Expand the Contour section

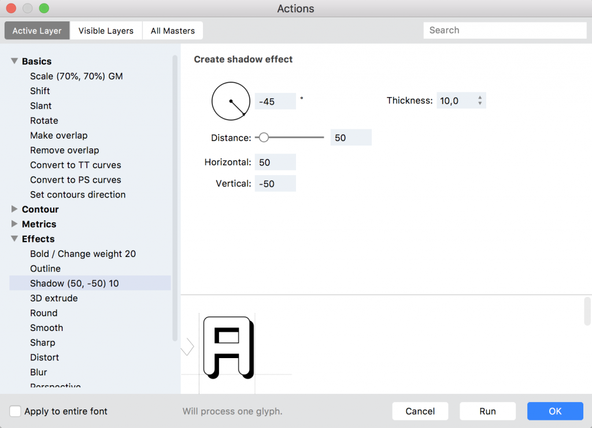[x=14, y=209]
